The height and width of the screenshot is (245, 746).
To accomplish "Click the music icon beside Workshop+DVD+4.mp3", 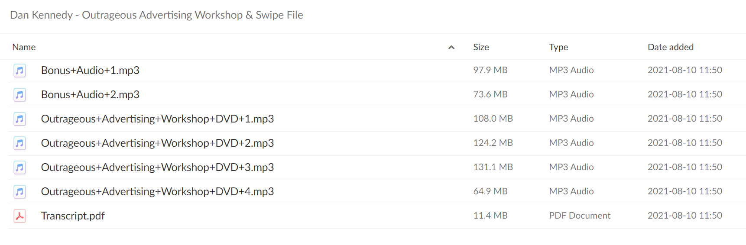I will tap(19, 191).
